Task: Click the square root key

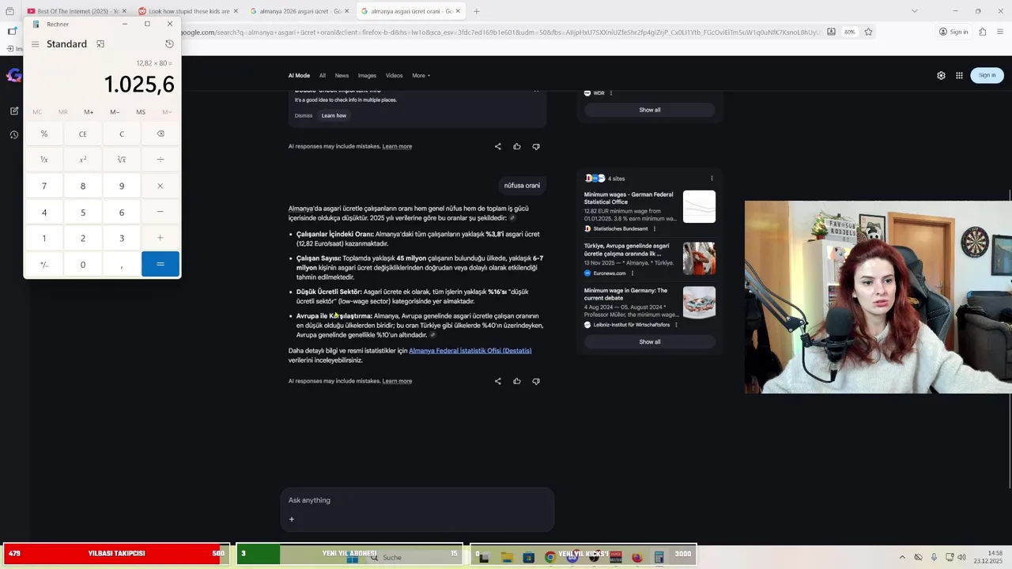Action: 122,160
